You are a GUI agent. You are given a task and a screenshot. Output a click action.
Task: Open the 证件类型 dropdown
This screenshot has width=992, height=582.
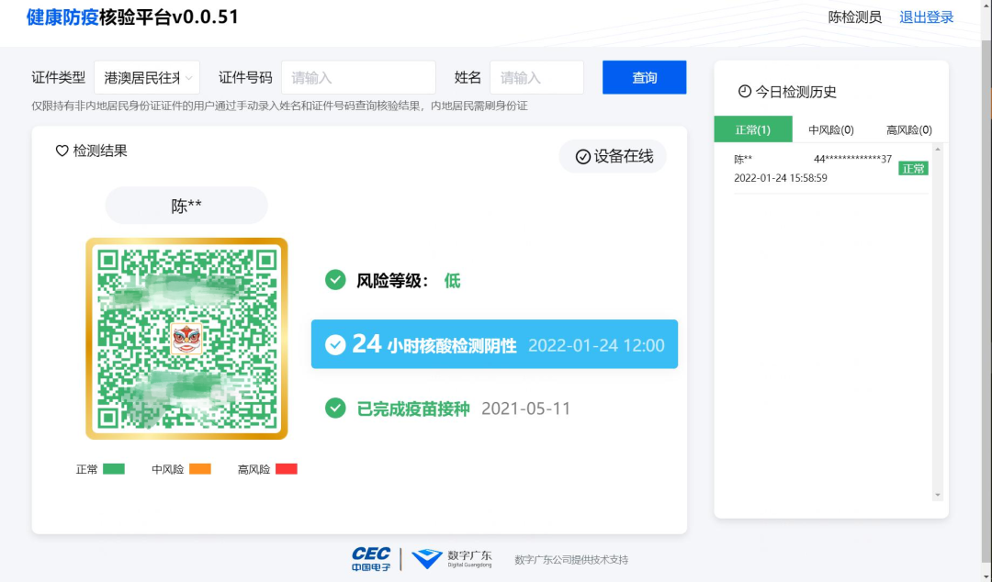click(147, 78)
